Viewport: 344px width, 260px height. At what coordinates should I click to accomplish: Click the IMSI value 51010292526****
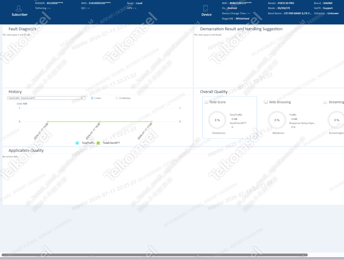coord(100,3)
